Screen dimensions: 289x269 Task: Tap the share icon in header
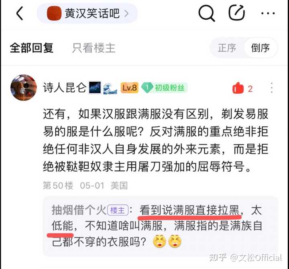[237, 12]
